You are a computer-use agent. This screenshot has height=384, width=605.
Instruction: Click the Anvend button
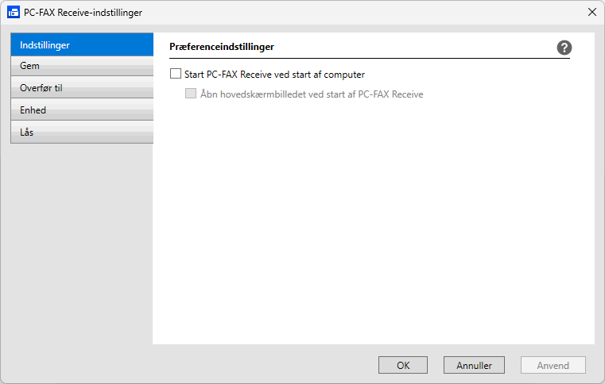[x=553, y=366]
